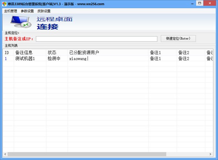The image size is (218, 160).
Task: Click the horizontal scrollbar right arrow
Action: tap(211, 154)
